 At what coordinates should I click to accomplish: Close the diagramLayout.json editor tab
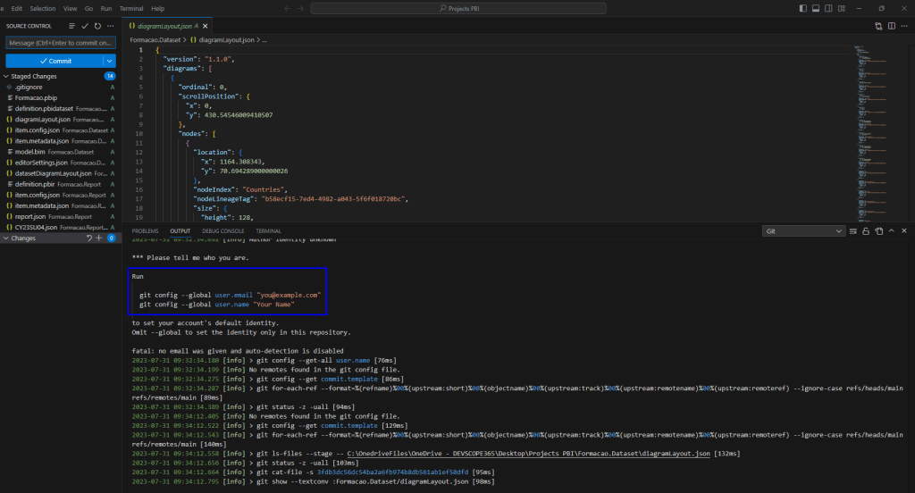click(x=207, y=26)
